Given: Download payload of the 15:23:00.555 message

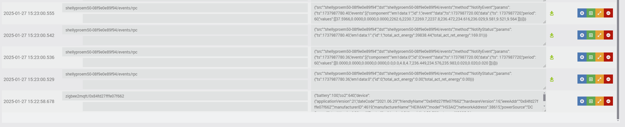Looking at the screenshot, I should (552, 13).
